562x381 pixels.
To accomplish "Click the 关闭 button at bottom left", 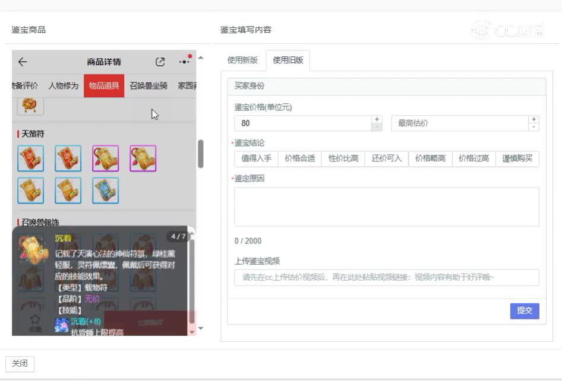I will (x=21, y=364).
